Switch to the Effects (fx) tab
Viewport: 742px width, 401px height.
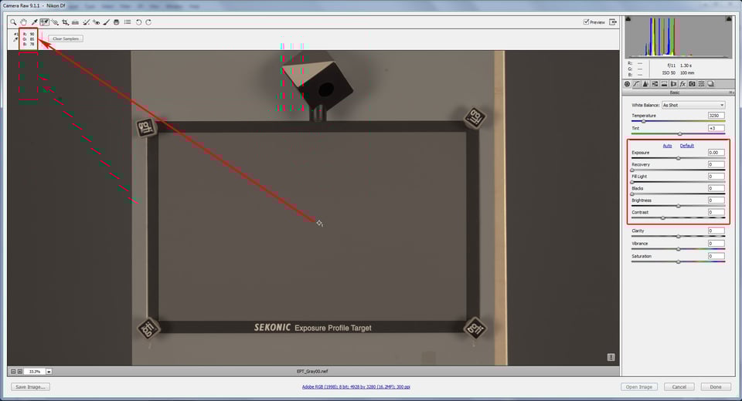pos(682,83)
